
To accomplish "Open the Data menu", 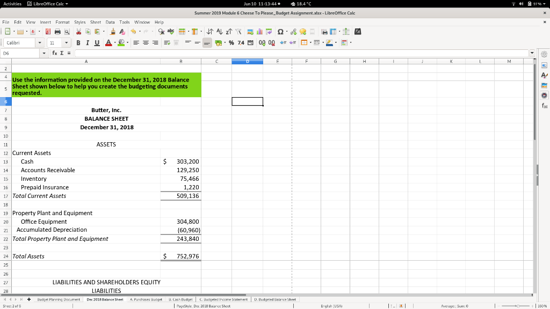I will coord(110,23).
